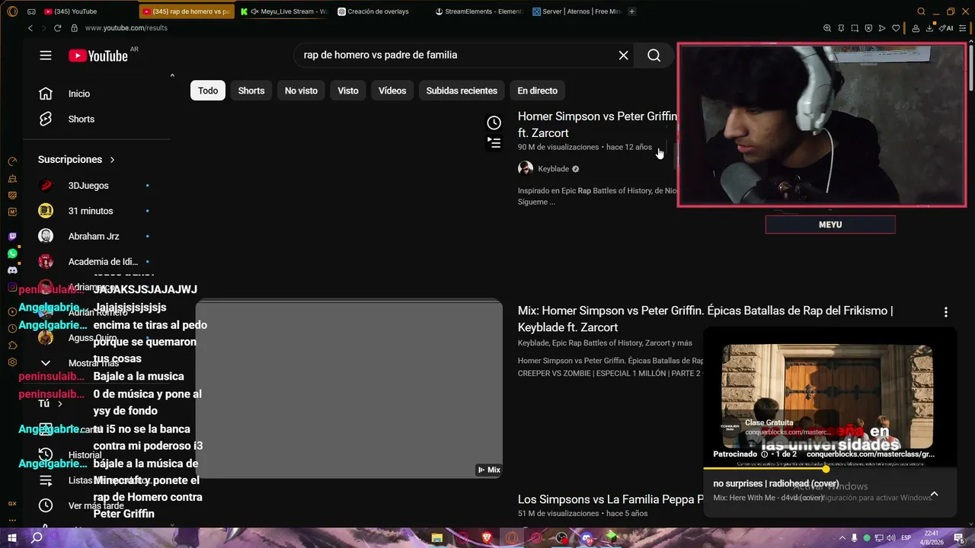Clear the search box with the X
The width and height of the screenshot is (975, 548).
click(623, 55)
